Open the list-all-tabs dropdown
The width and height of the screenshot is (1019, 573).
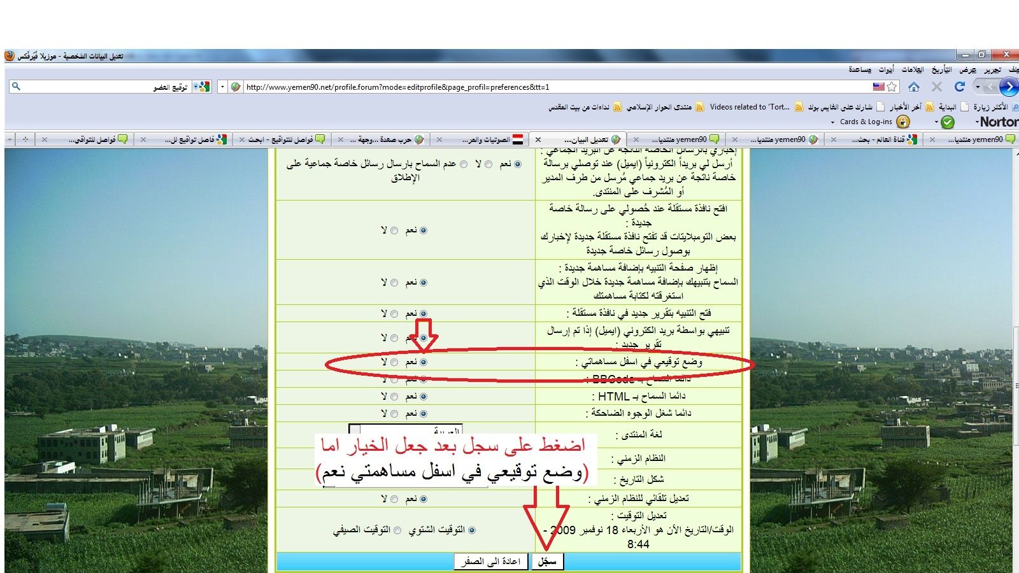(x=10, y=139)
